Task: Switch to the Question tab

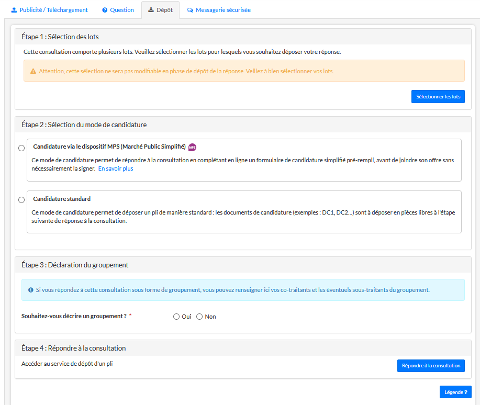Action: point(118,10)
